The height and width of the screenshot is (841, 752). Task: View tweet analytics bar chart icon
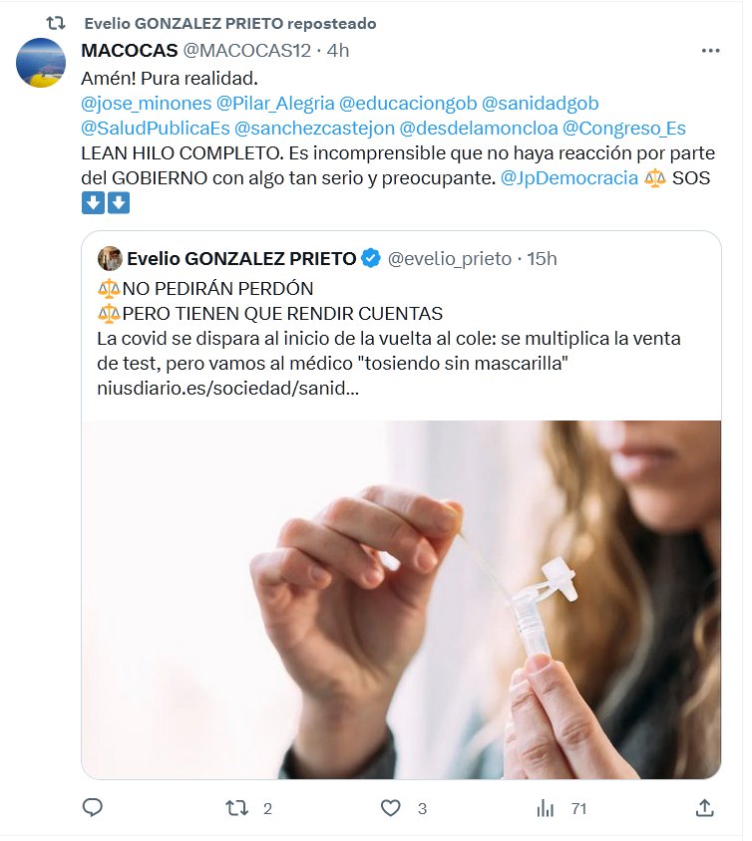click(x=546, y=808)
